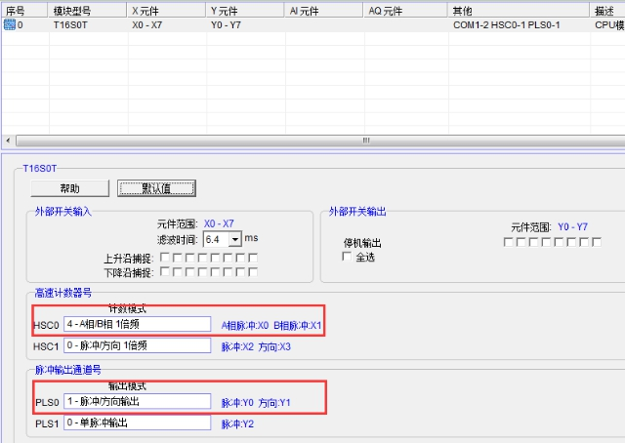625x443 pixels.
Task: Tick the first 下降沿捕捉 checkbox
Action: pos(164,272)
